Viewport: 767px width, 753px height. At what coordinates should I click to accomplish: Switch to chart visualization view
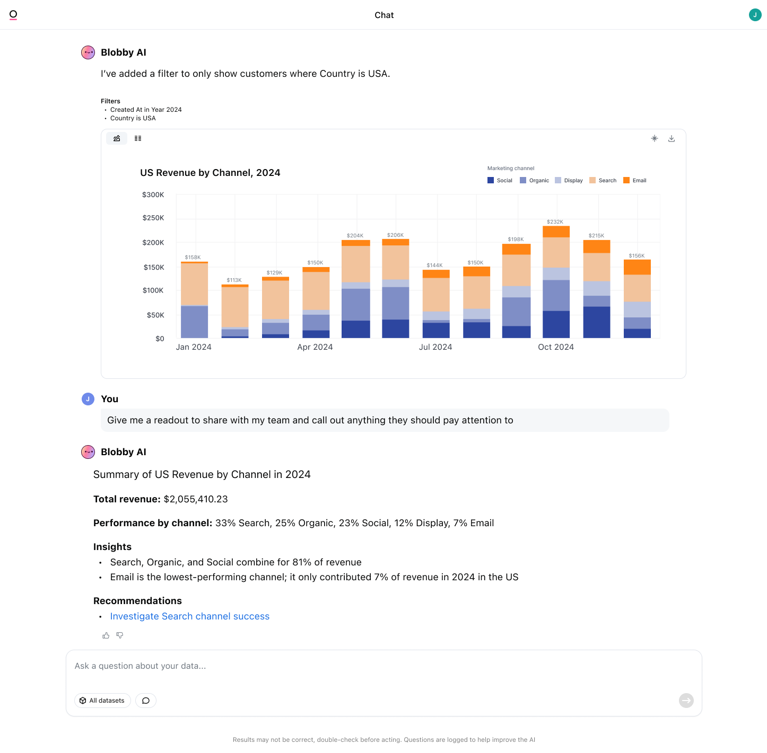117,138
